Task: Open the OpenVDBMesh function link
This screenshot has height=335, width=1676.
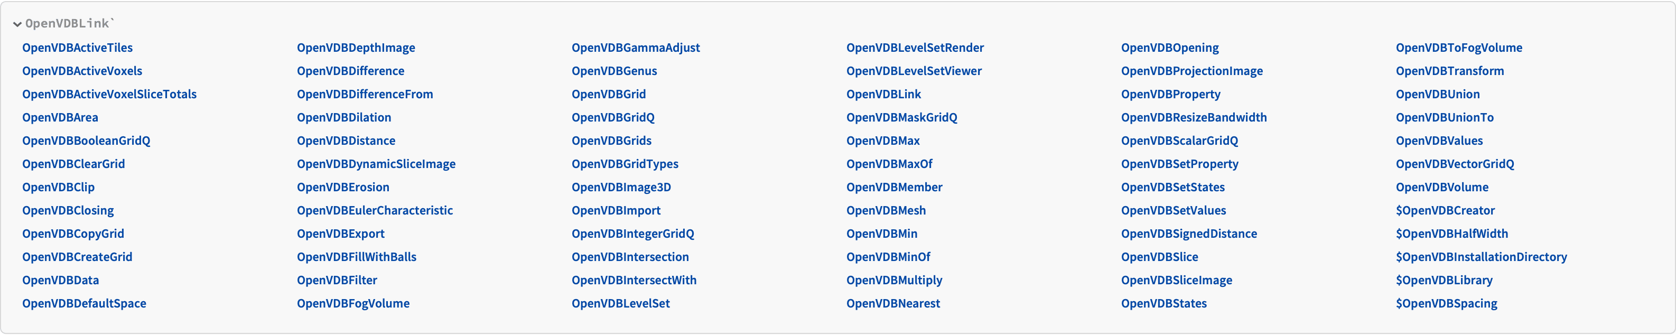Action: (x=886, y=211)
